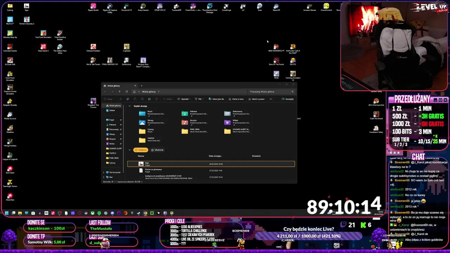The width and height of the screenshot is (450, 253).
Task: Select the Riot Client desktop icon
Action: pyautogui.click(x=10, y=170)
